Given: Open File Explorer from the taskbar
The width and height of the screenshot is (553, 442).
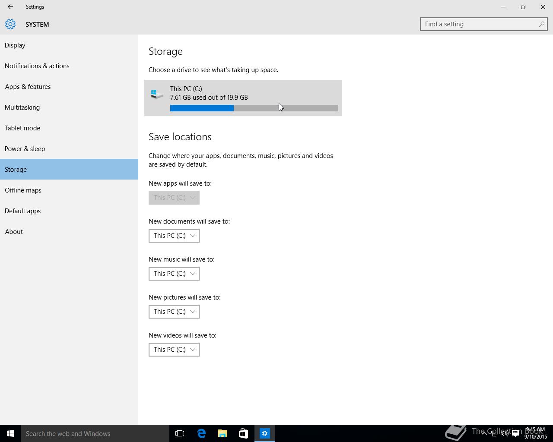Looking at the screenshot, I should (222, 433).
